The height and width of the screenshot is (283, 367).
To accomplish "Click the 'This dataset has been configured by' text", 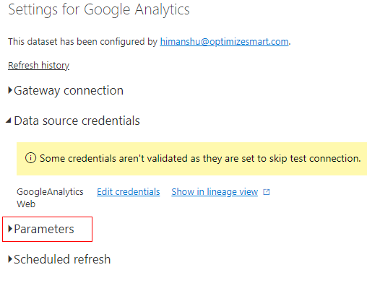I will pos(82,42).
